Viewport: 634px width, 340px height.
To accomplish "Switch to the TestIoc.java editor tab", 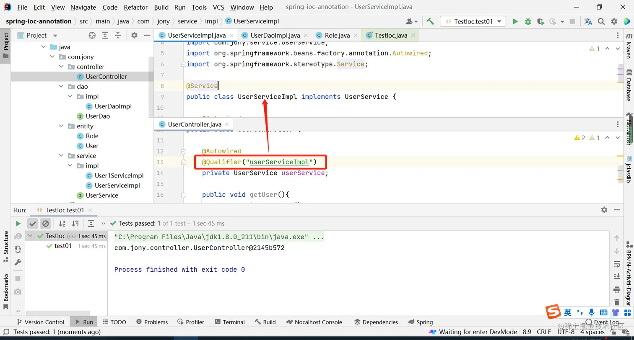I will pos(391,35).
